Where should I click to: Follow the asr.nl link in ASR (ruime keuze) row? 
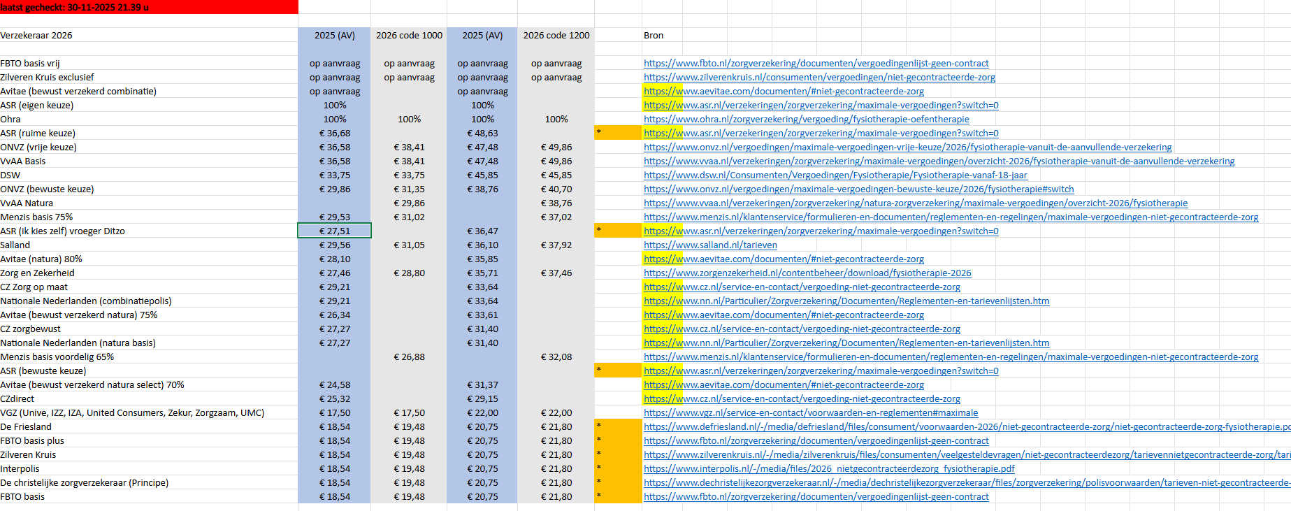821,134
